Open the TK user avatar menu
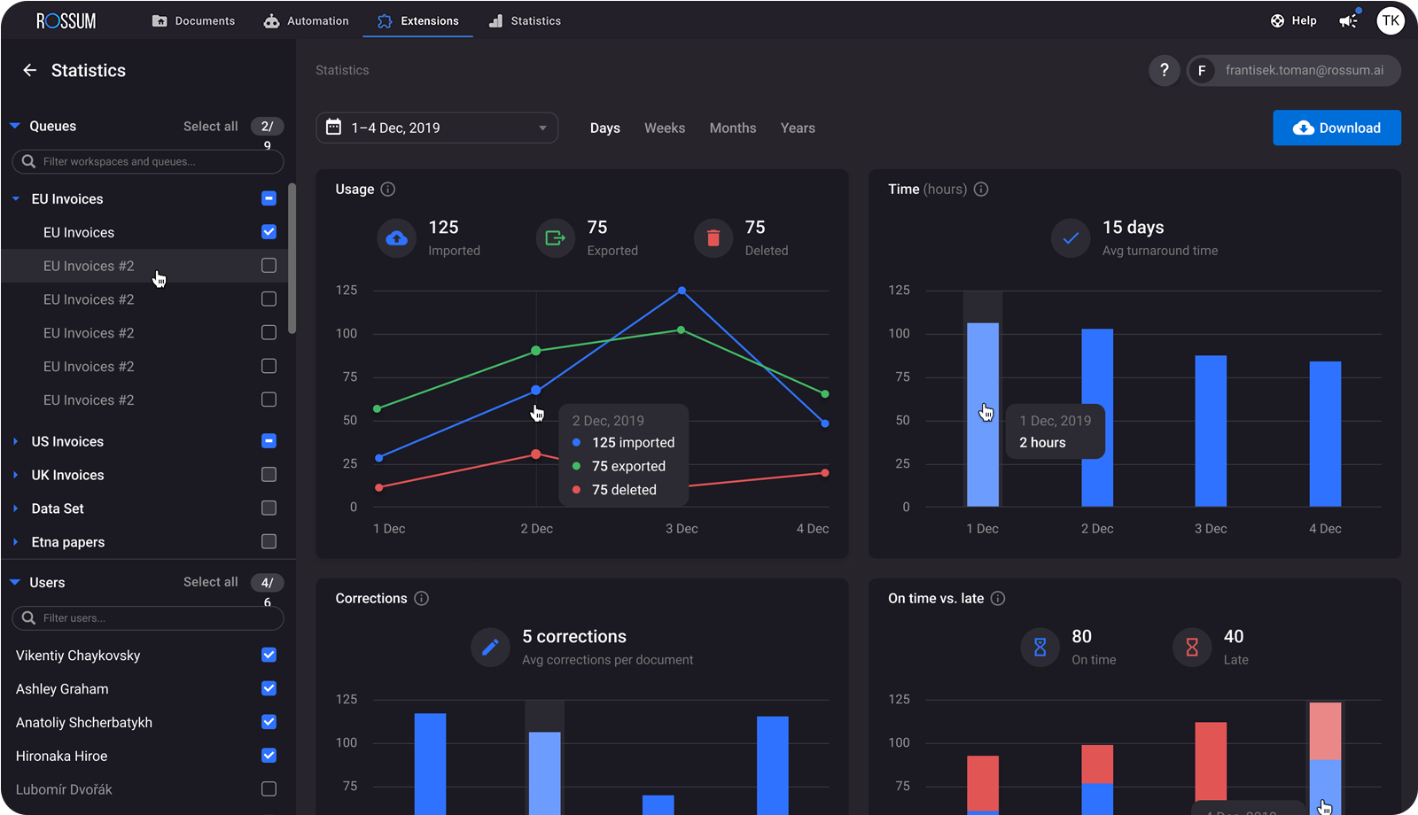1418x815 pixels. [x=1391, y=20]
